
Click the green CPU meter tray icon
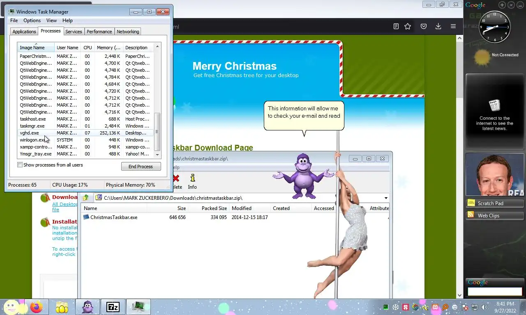pos(386,307)
